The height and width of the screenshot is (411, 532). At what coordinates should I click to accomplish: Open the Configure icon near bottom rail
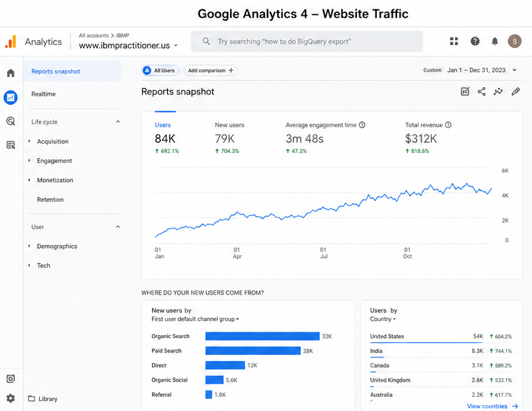tap(11, 378)
